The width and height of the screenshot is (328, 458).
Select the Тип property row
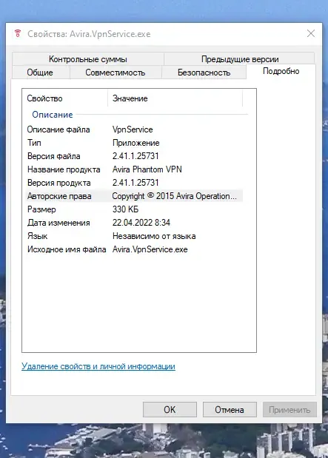tap(135, 143)
